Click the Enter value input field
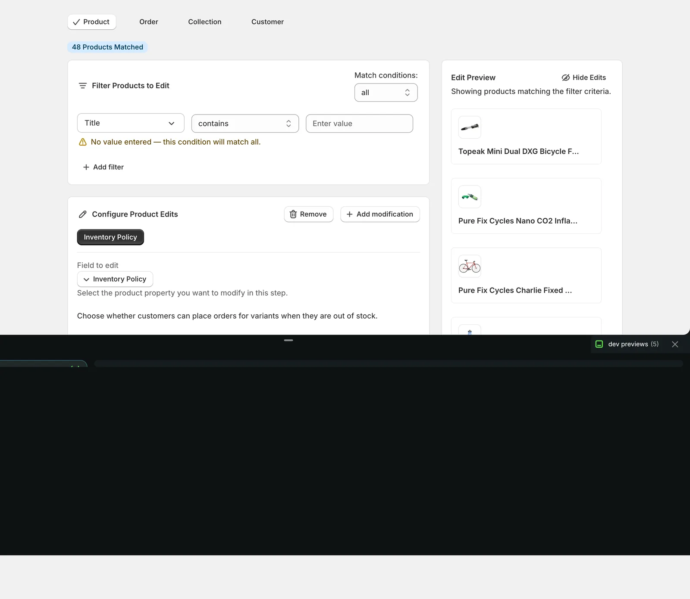Viewport: 690px width, 599px height. pyautogui.click(x=359, y=124)
